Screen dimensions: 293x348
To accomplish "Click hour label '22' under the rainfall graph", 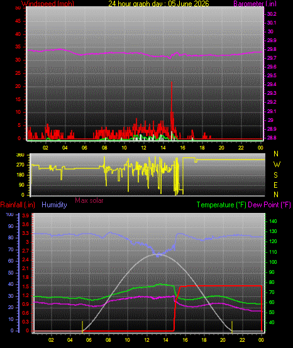I will tap(242, 340).
